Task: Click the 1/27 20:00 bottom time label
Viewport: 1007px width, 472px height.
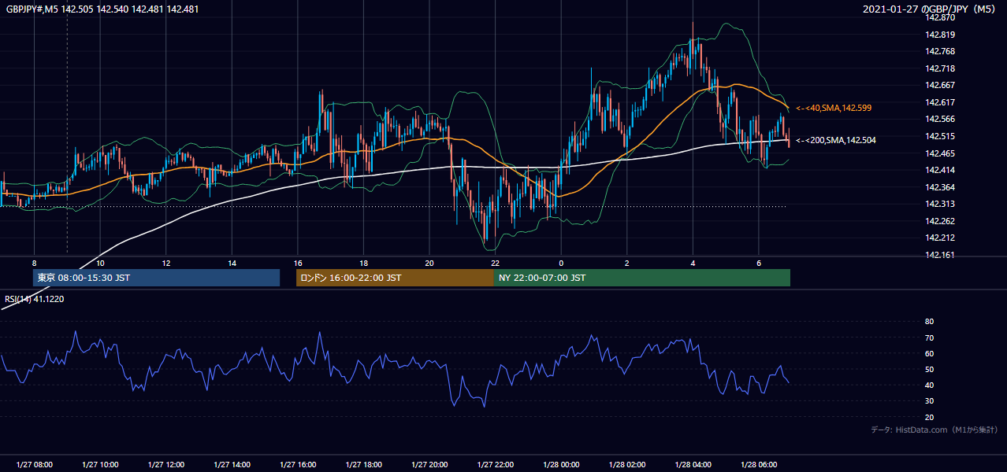Action: 429,464
